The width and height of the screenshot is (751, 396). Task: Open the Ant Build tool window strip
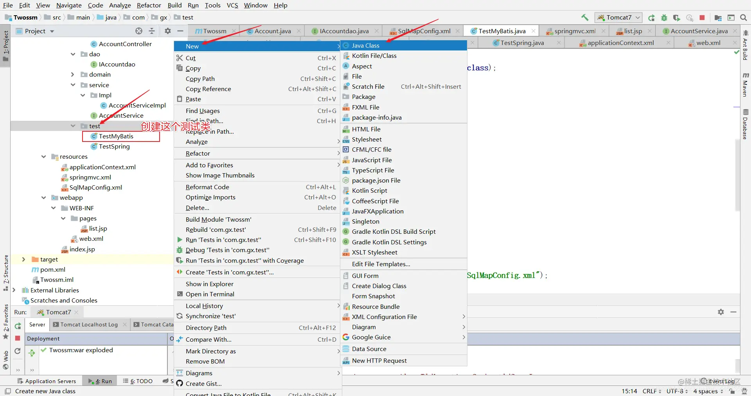pyautogui.click(x=746, y=45)
